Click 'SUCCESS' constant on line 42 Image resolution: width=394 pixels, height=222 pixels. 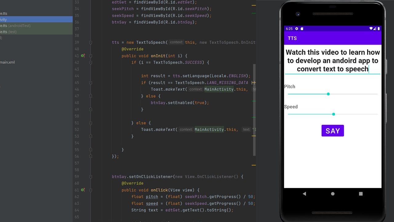(193, 63)
